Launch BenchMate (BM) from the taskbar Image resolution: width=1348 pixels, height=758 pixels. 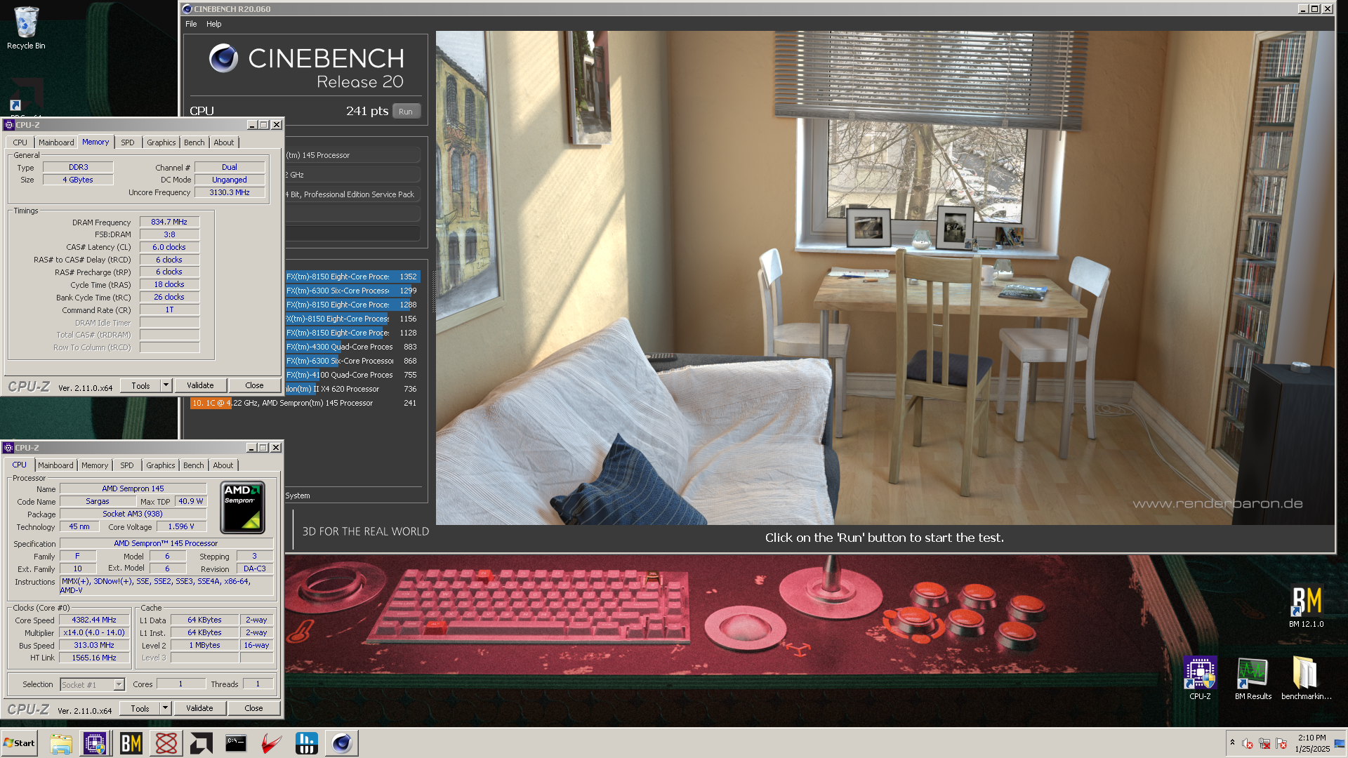pyautogui.click(x=131, y=743)
